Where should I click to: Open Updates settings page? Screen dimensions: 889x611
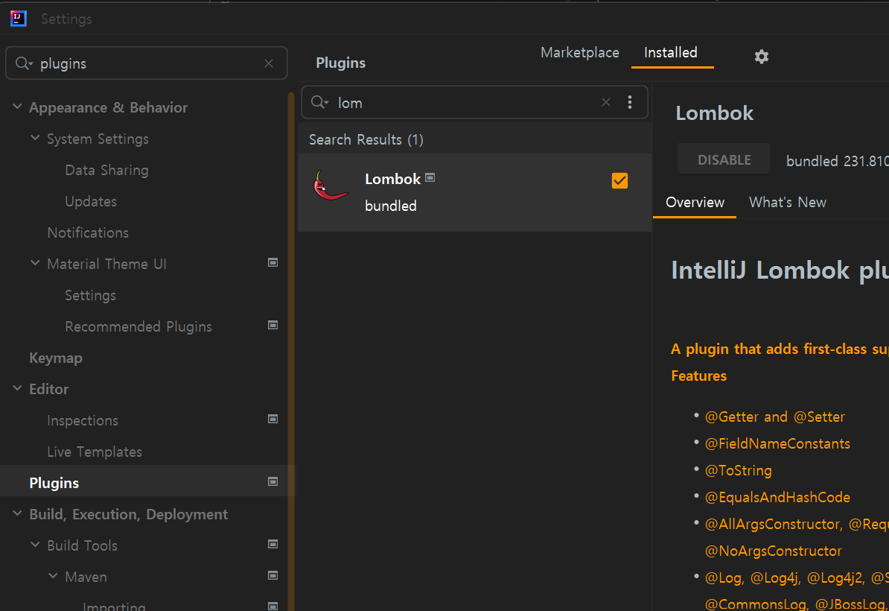click(91, 201)
